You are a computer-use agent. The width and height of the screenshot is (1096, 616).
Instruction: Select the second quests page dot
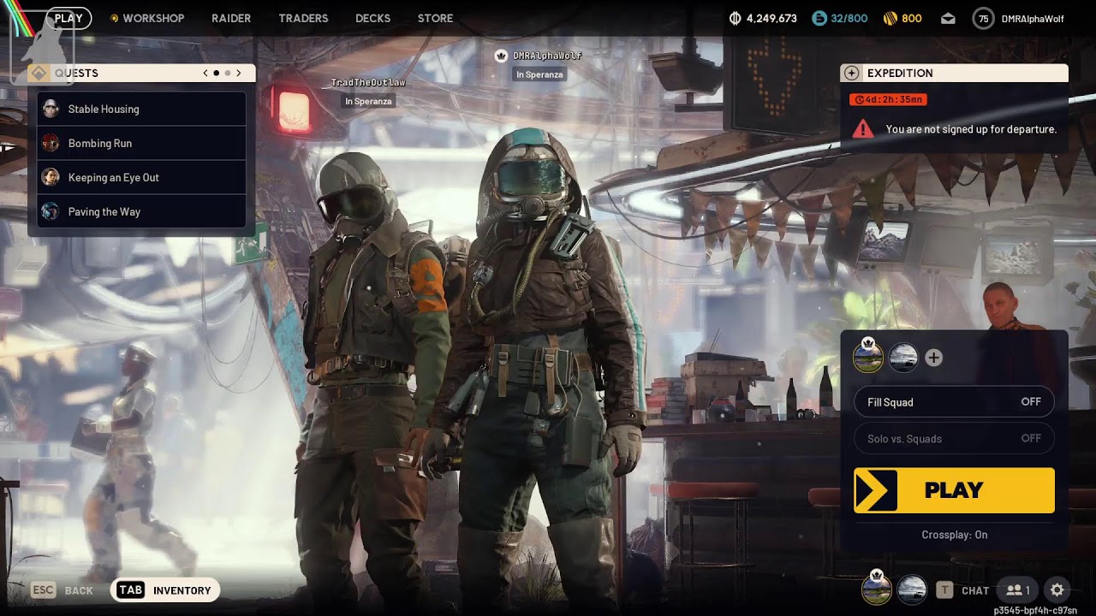pos(228,73)
